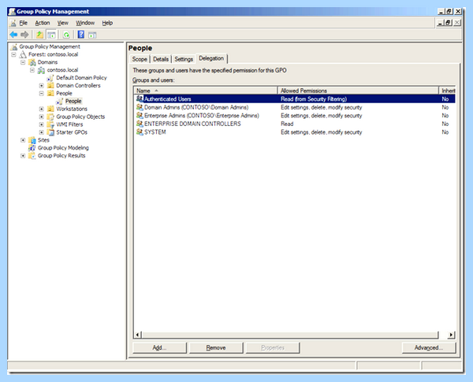This screenshot has width=473, height=382.
Task: Click the Starter GPOs icon
Action: (x=50, y=132)
